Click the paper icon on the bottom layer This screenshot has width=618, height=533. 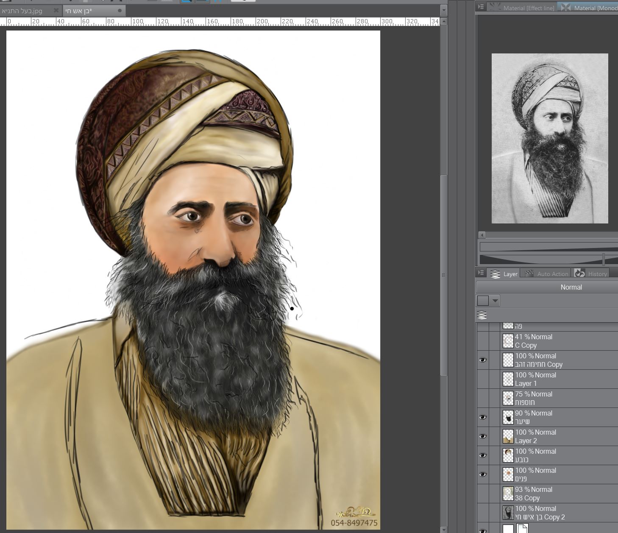click(x=523, y=529)
